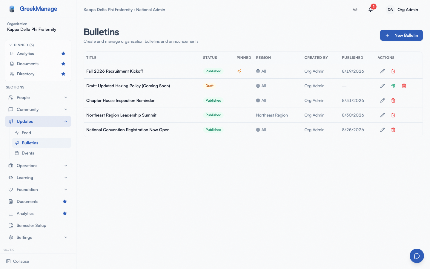
Task: Expand the Community section
Action: pyautogui.click(x=38, y=109)
